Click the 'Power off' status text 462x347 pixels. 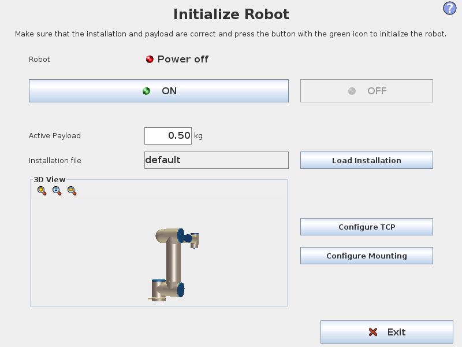[x=183, y=59]
